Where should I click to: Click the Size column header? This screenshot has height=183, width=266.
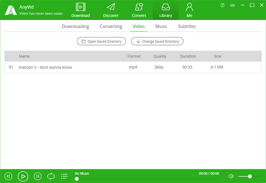click(x=217, y=56)
